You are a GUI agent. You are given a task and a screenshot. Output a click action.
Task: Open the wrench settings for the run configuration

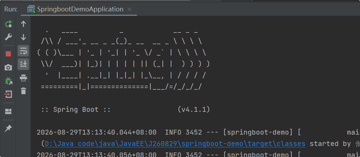pyautogui.click(x=9, y=37)
